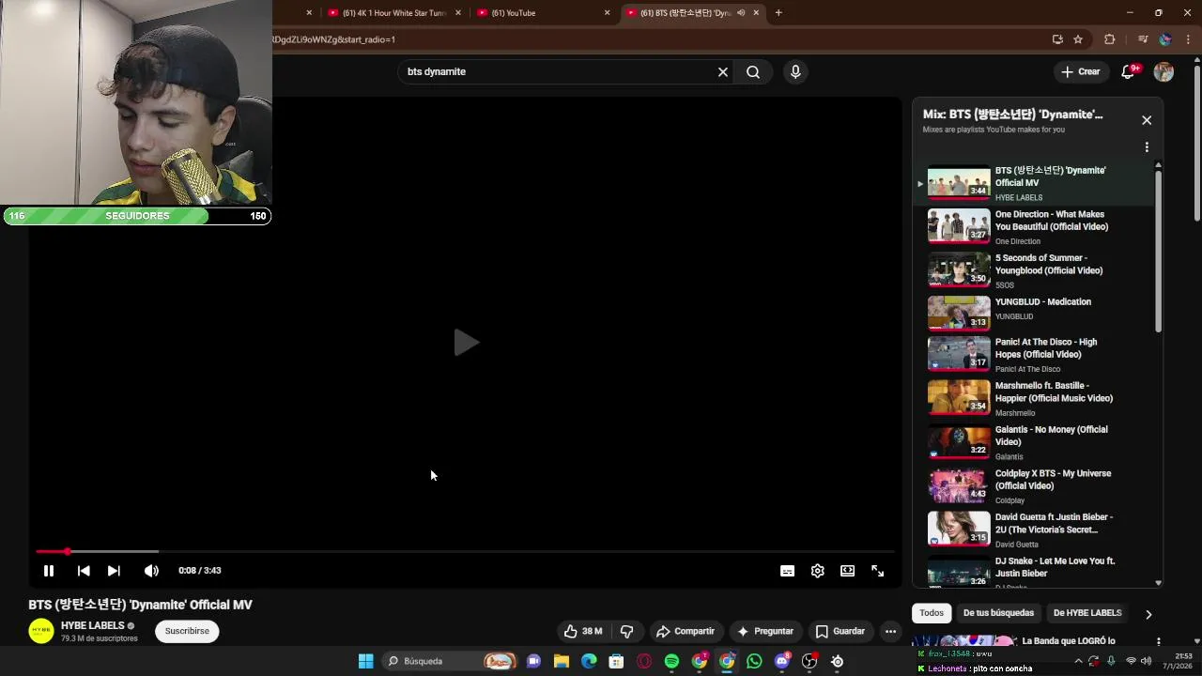This screenshot has width=1202, height=676.
Task: Play YUNGBLUD 'Medication' from the mix
Action: [1033, 315]
